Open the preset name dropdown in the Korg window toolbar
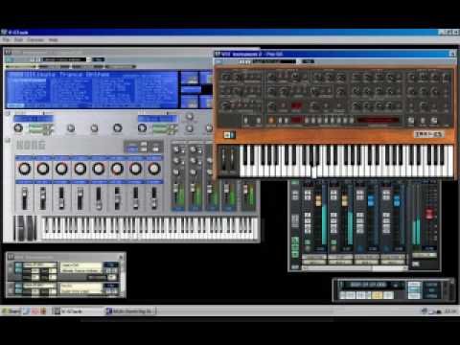 [x=64, y=59]
